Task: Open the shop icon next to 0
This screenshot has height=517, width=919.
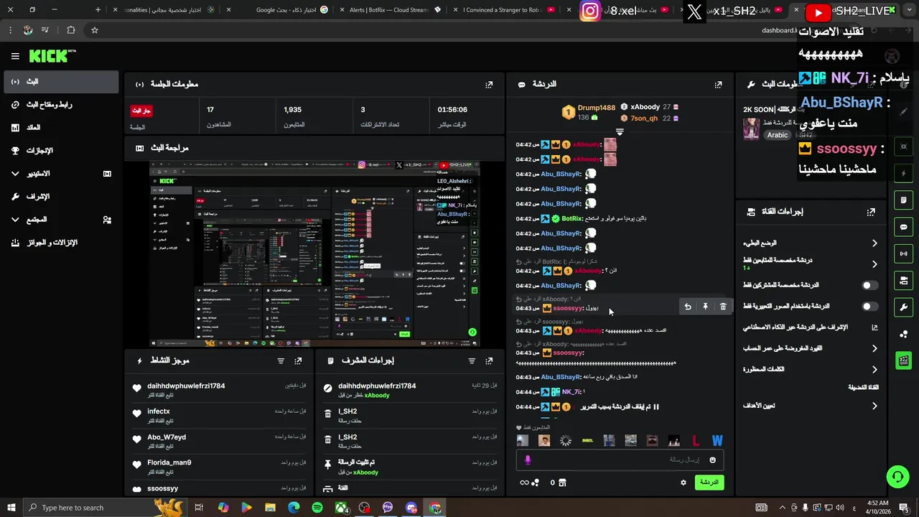Action: coord(562,483)
